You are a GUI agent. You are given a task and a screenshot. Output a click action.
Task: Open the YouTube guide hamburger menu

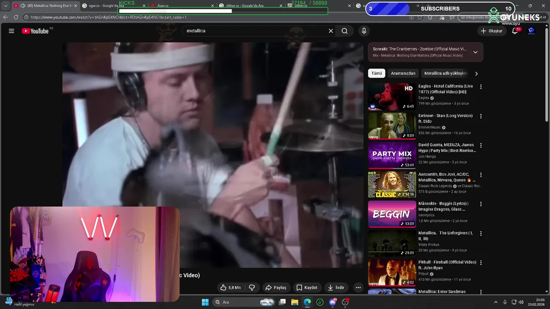(x=12, y=31)
